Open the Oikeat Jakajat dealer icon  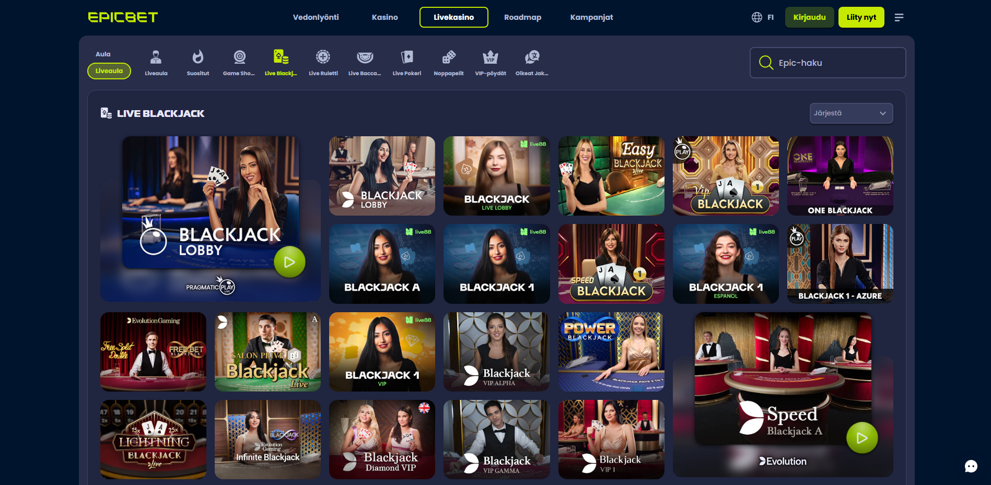(x=532, y=57)
